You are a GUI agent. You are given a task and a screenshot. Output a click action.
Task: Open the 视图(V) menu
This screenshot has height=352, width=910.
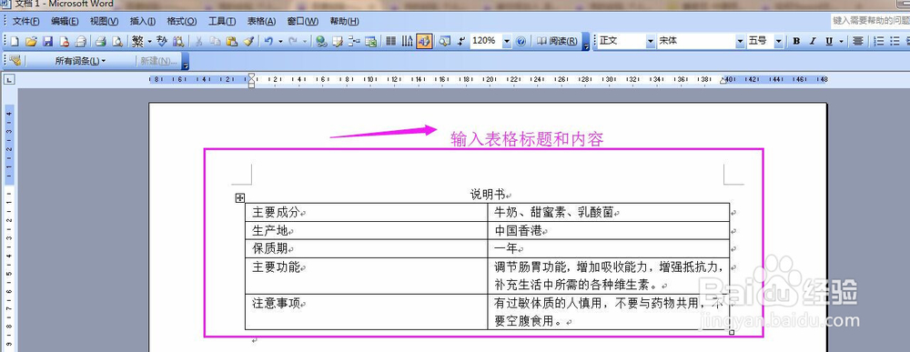click(104, 22)
